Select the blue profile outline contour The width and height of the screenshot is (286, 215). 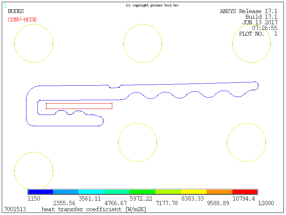coord(142,104)
